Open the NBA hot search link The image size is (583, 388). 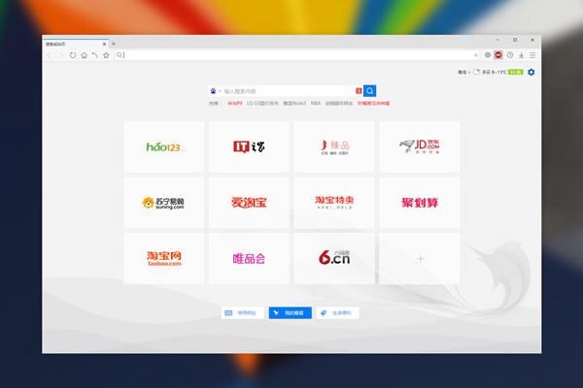316,103
